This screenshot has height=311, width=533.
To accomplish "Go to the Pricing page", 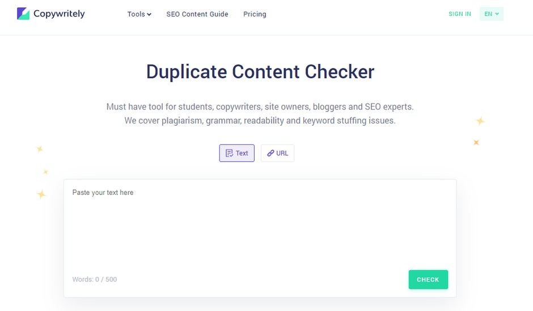I will click(x=255, y=14).
